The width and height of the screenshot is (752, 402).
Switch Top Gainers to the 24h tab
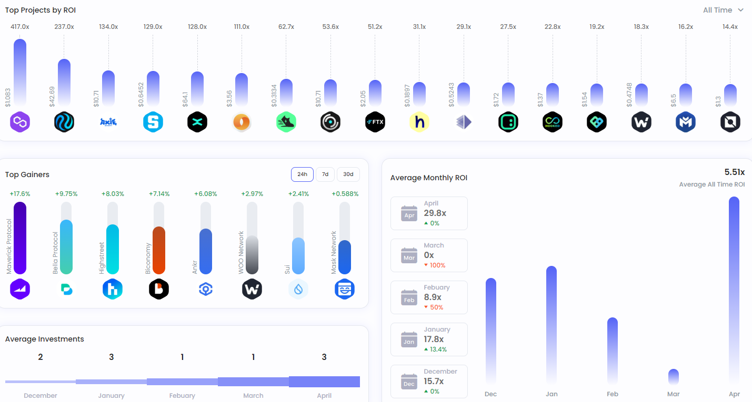click(302, 174)
